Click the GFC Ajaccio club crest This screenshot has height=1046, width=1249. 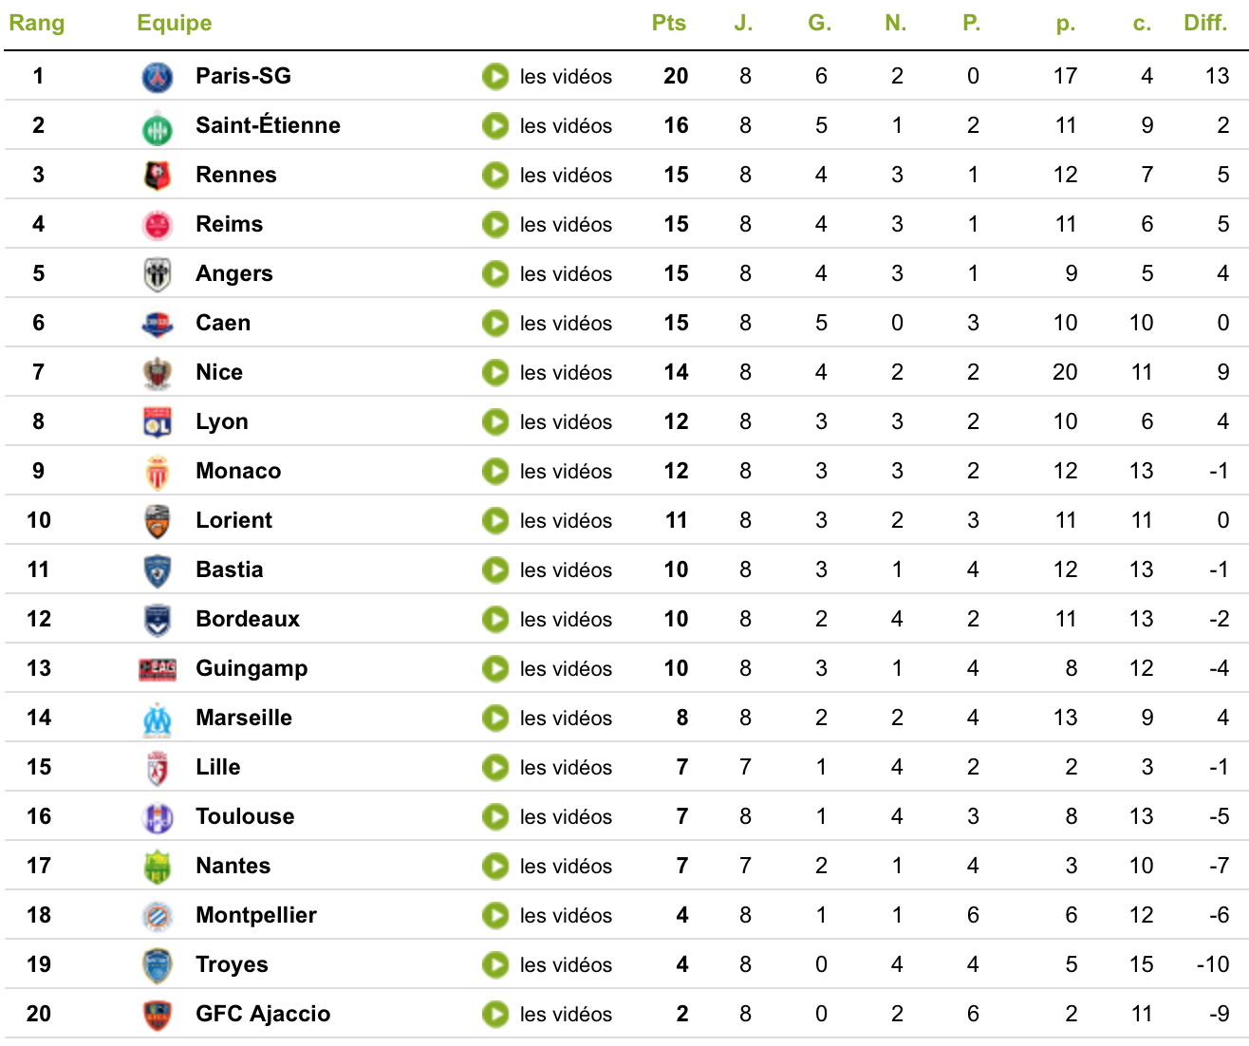tap(157, 1014)
